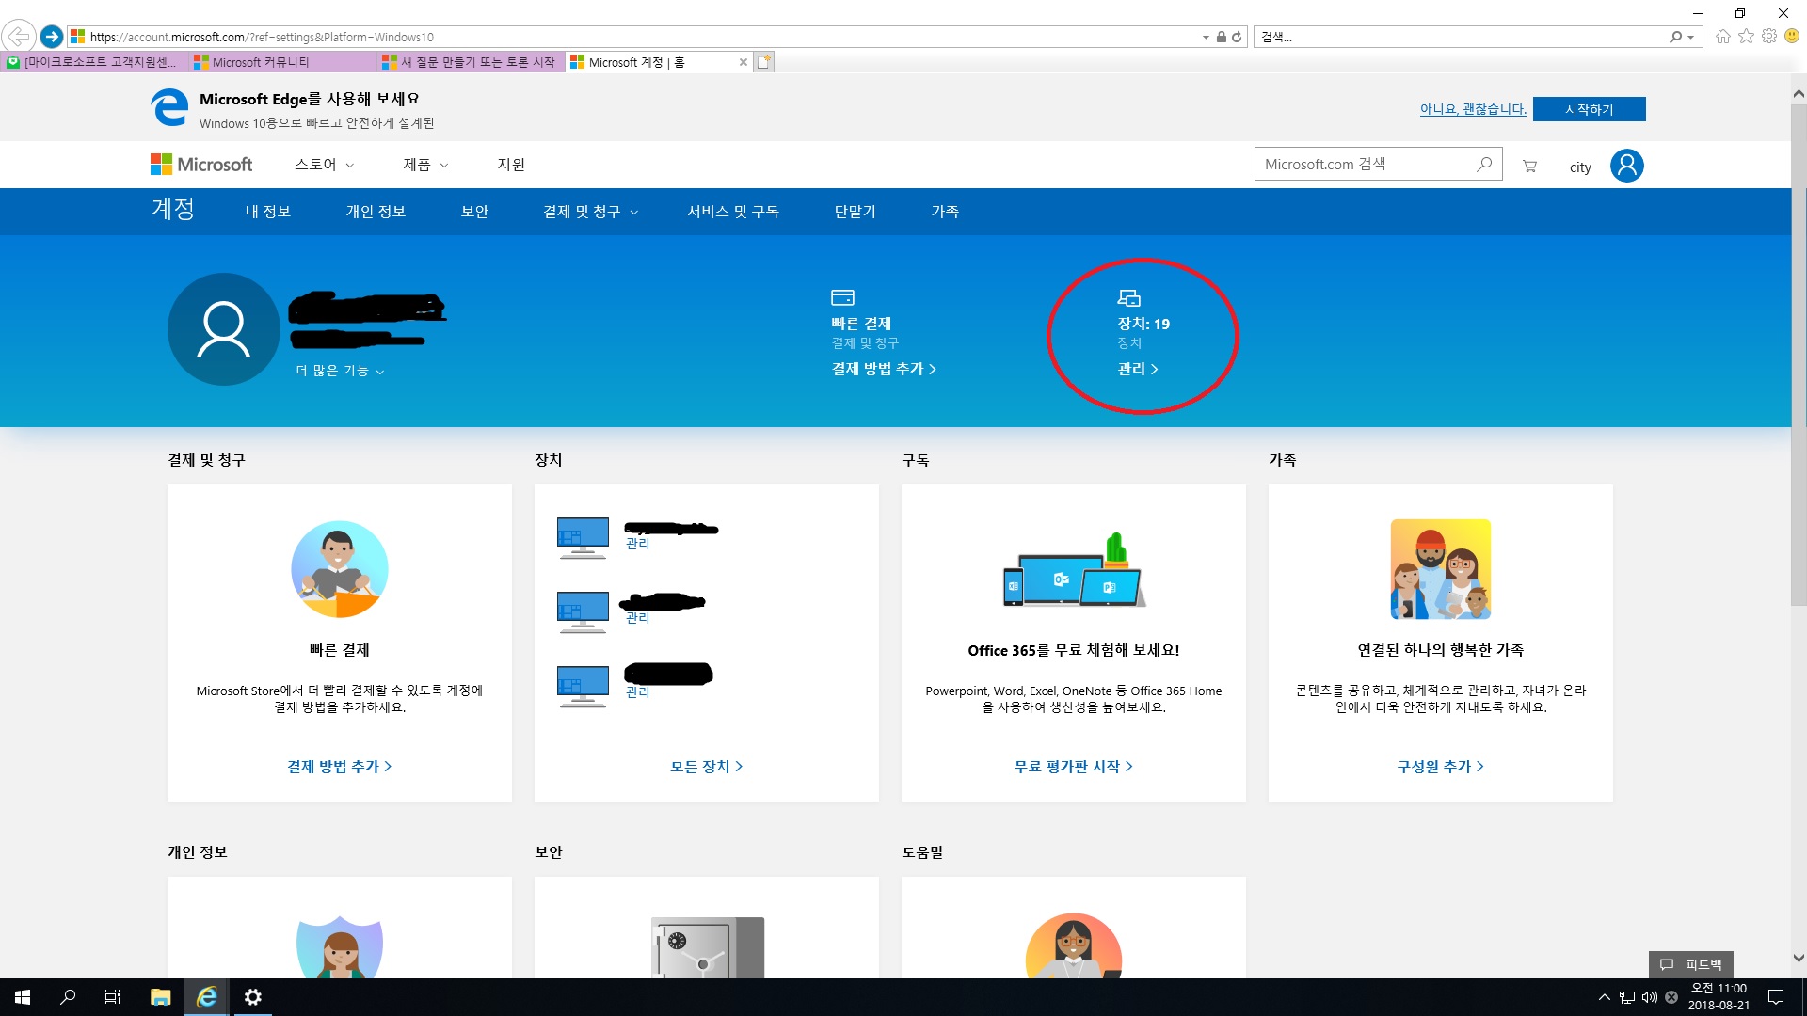Click the 무료 평가판 시작 link
Screen dimensions: 1807x1016
point(1073,767)
